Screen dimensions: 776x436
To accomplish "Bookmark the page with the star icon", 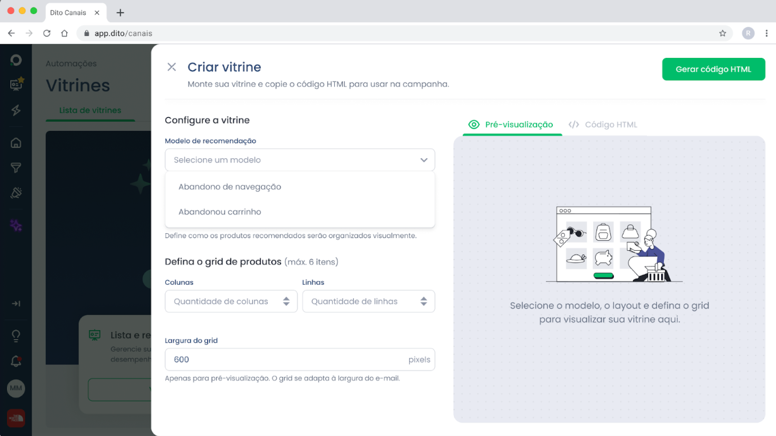I will 722,33.
